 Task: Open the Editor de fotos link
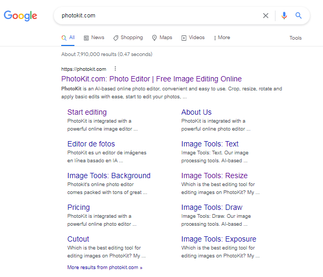tap(91, 144)
